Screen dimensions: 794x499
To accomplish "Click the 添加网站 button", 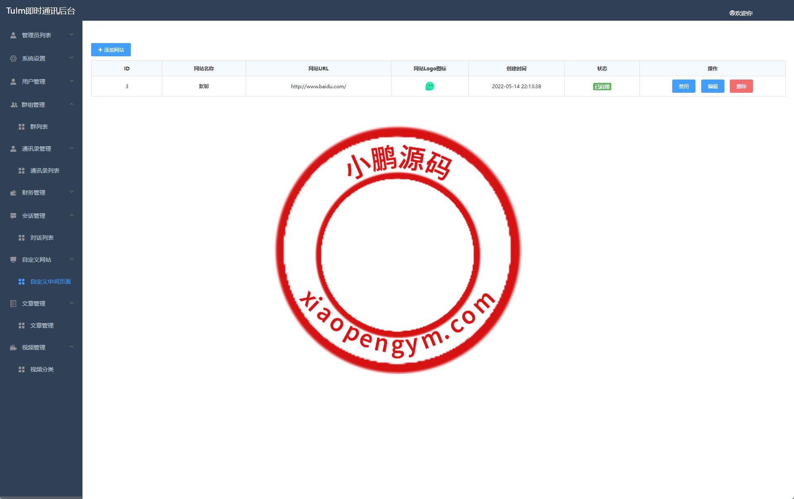I will tap(111, 49).
